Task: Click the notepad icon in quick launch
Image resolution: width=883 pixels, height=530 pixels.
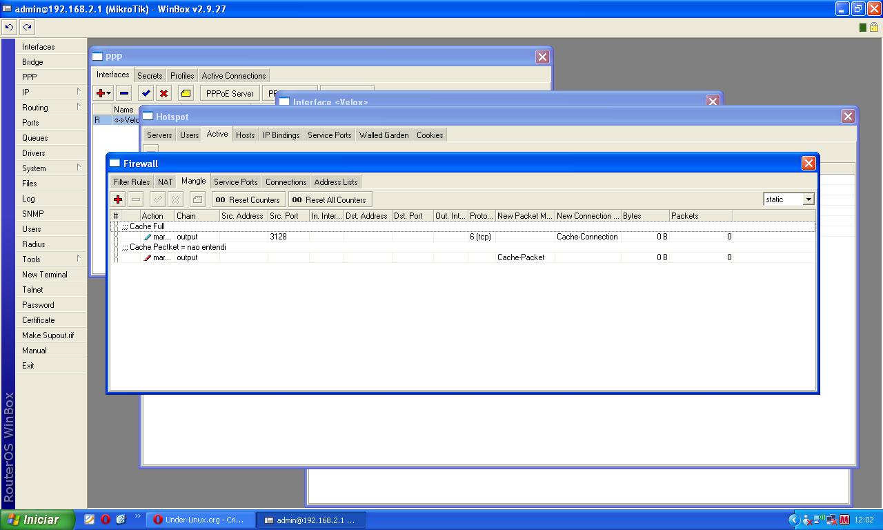Action: pyautogui.click(x=90, y=520)
